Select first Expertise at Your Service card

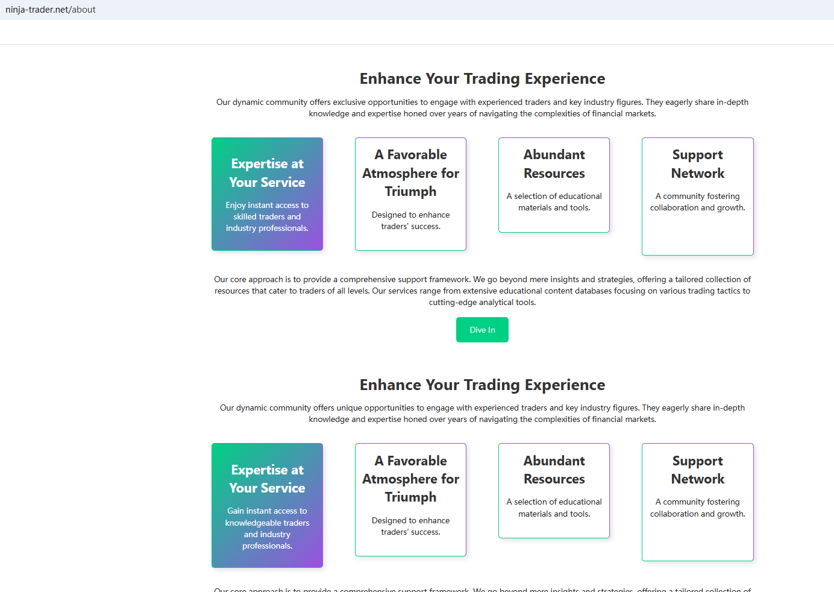tap(267, 194)
